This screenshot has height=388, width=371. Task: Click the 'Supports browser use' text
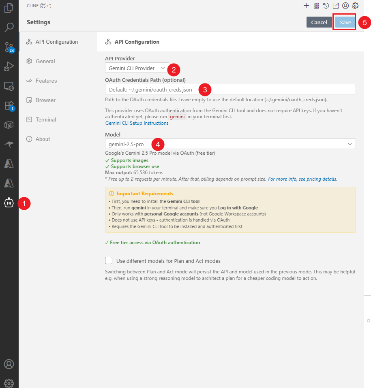coord(135,166)
